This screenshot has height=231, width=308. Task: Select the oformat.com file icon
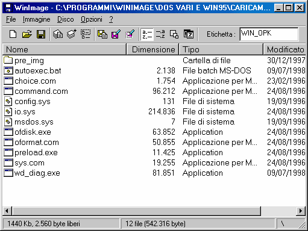click(8, 142)
